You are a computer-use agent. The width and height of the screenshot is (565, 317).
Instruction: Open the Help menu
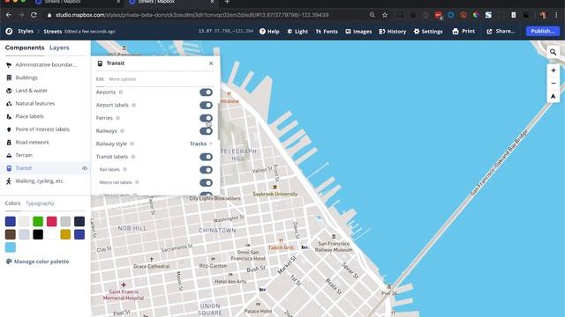pos(269,32)
